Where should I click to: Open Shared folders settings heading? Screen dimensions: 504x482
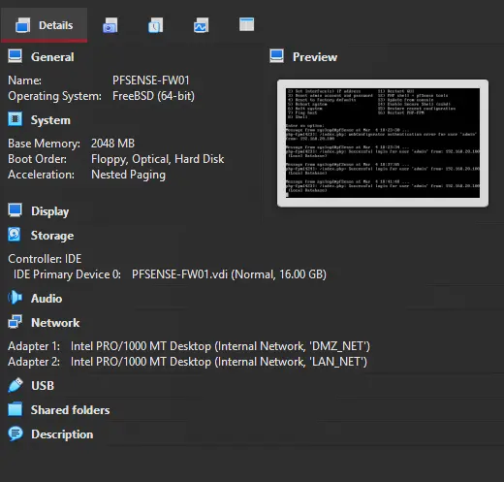coord(70,410)
